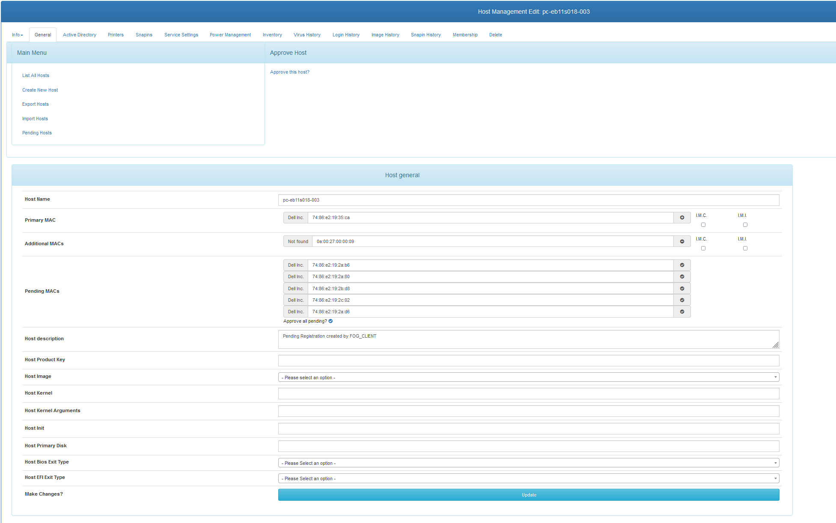Focus the Host Kernel field
This screenshot has height=523, width=836.
[x=529, y=394]
